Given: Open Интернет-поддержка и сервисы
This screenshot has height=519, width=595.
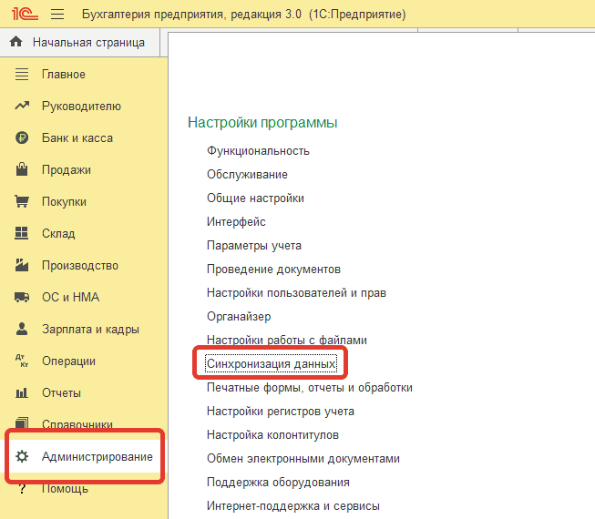Looking at the screenshot, I should click(293, 505).
